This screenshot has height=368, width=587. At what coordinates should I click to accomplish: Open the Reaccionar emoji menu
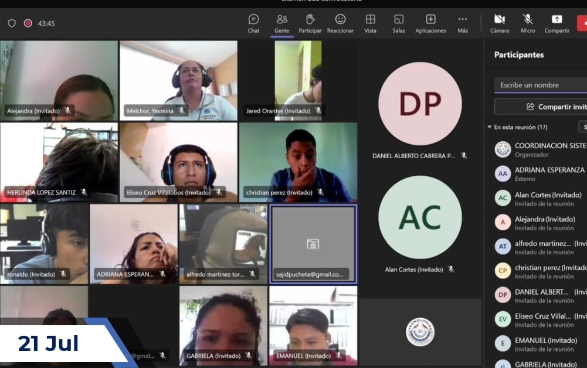click(340, 23)
